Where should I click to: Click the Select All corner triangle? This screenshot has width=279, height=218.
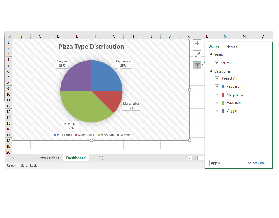click(9, 36)
